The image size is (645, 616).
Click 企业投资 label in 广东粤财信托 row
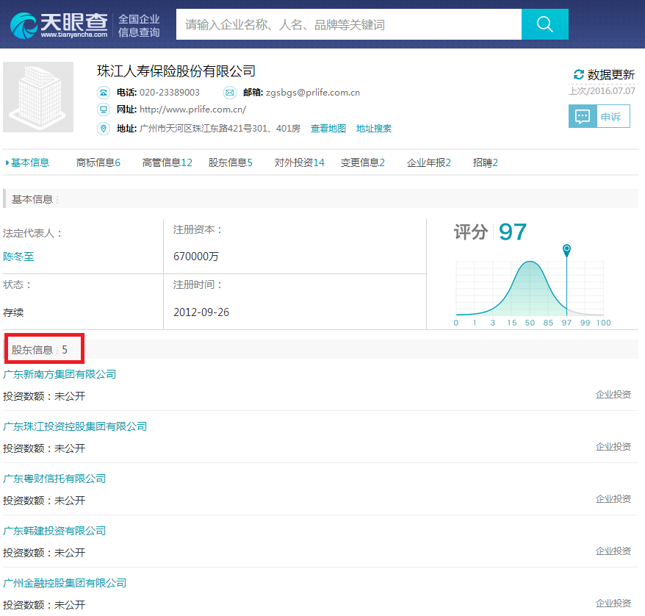pyautogui.click(x=613, y=499)
